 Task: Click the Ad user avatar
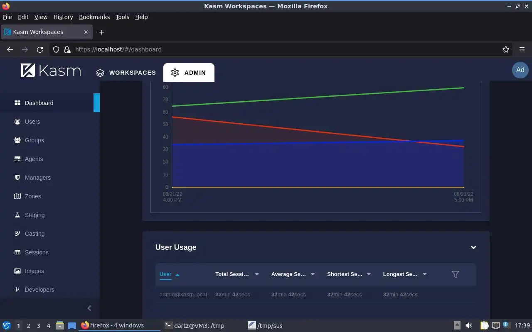point(520,70)
